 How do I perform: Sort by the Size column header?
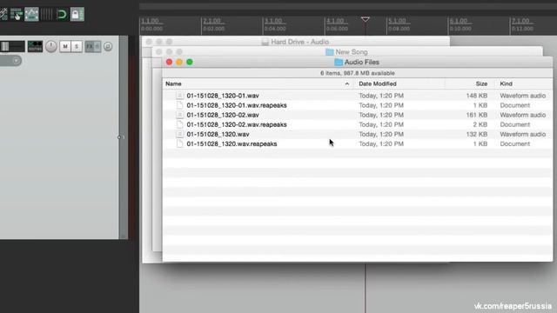[x=481, y=83]
